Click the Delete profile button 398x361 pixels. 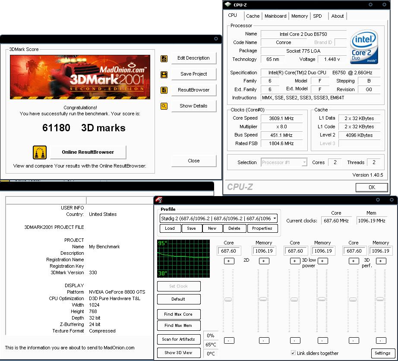(x=234, y=228)
